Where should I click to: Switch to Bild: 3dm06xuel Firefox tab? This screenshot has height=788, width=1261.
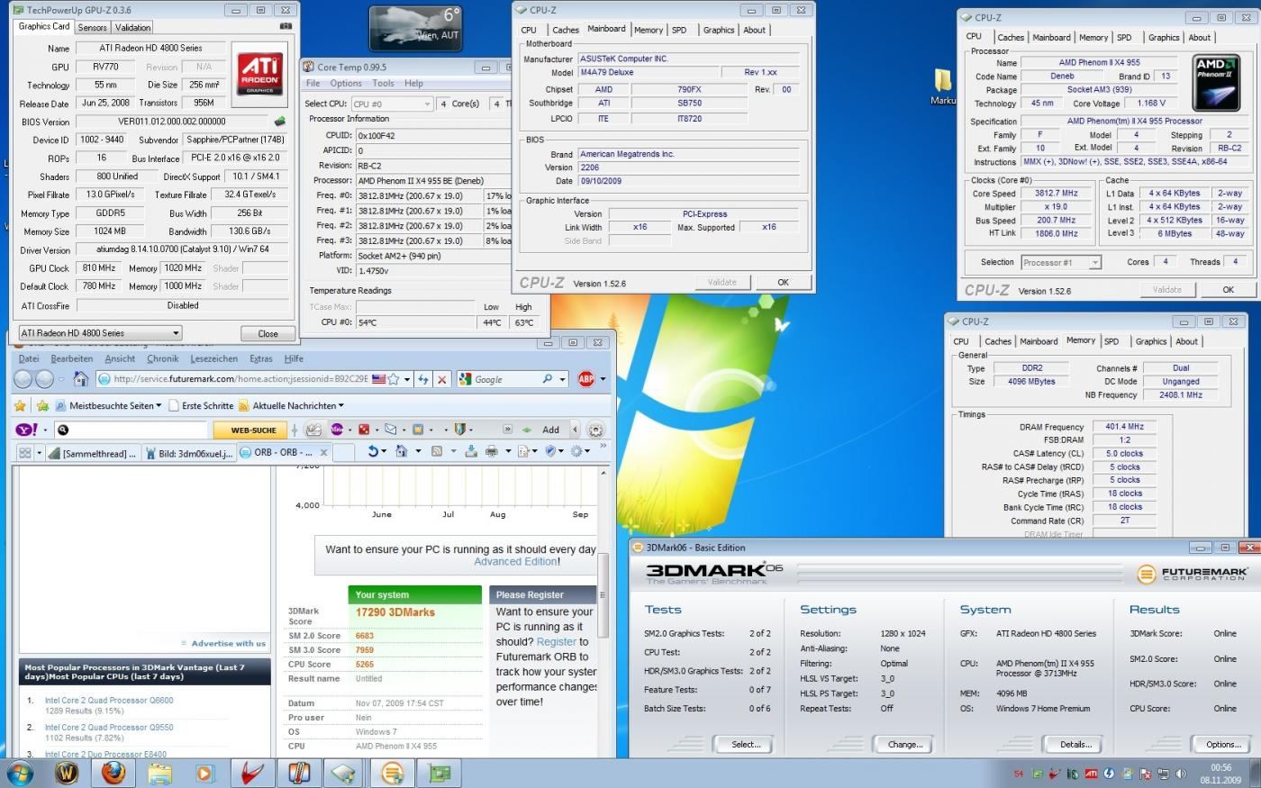click(187, 452)
